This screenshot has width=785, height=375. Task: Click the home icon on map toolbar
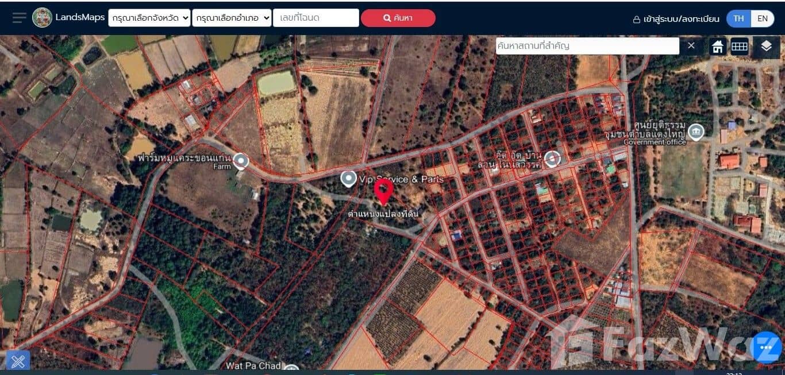point(718,47)
